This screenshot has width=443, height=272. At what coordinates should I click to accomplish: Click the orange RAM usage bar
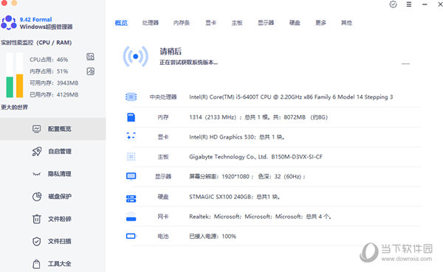19,86
